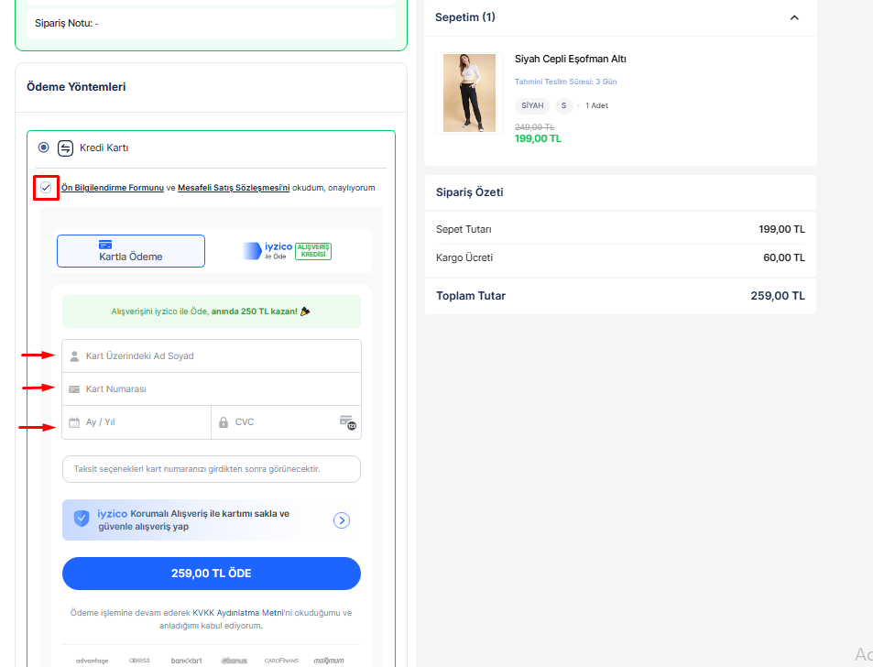Click Siyah Cepli Eşofman Altı thumbnail

pos(469,93)
